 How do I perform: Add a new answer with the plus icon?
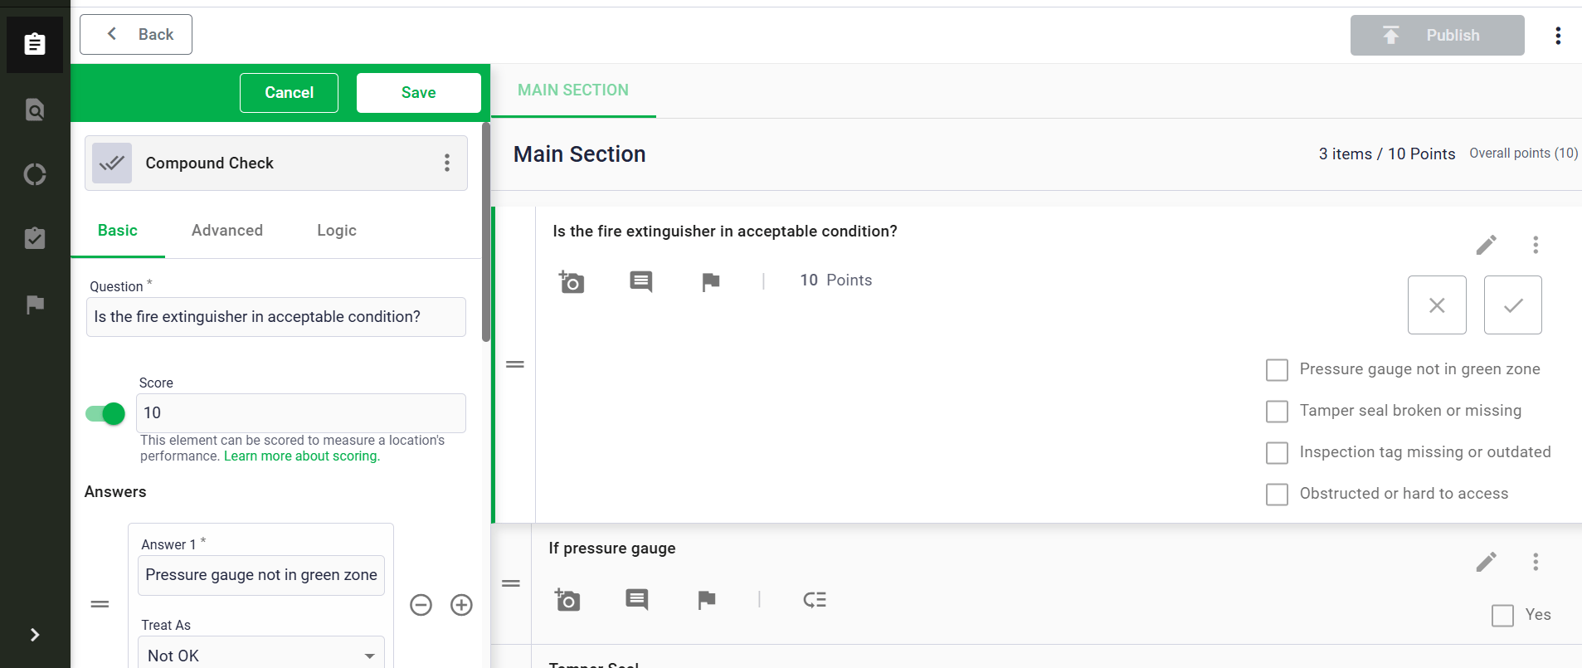click(461, 605)
